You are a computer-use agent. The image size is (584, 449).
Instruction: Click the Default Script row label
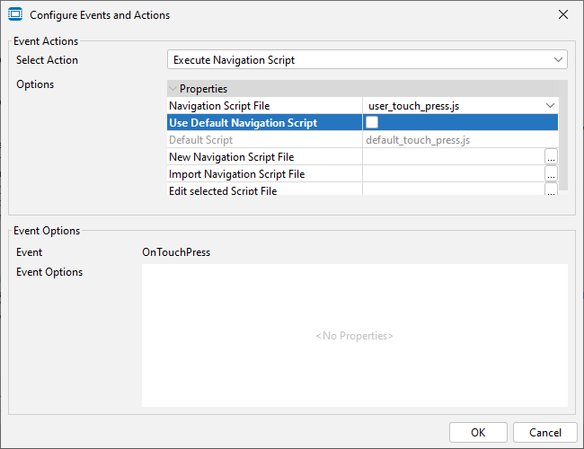pyautogui.click(x=200, y=140)
